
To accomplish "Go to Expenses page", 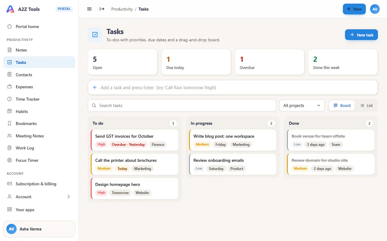I will (x=39, y=87).
